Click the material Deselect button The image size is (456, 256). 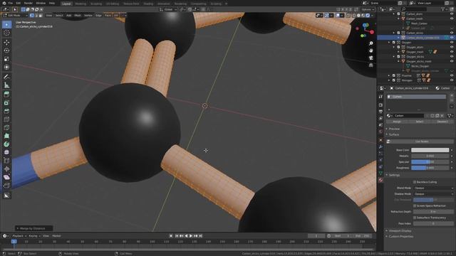(442, 122)
